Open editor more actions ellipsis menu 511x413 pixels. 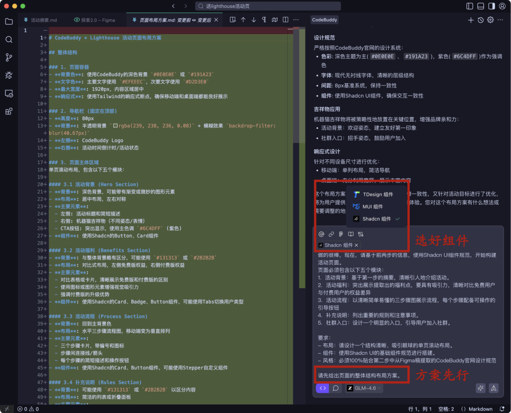pyautogui.click(x=295, y=19)
